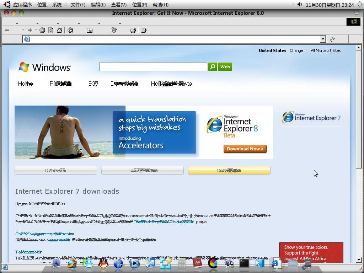Open the 文件(F) menu
The image size is (364, 273).
[x=78, y=5]
